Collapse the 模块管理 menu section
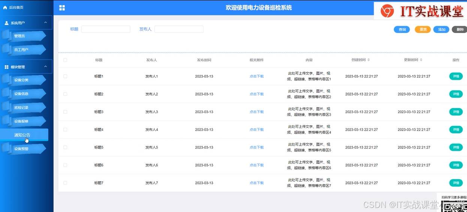 tap(46, 67)
